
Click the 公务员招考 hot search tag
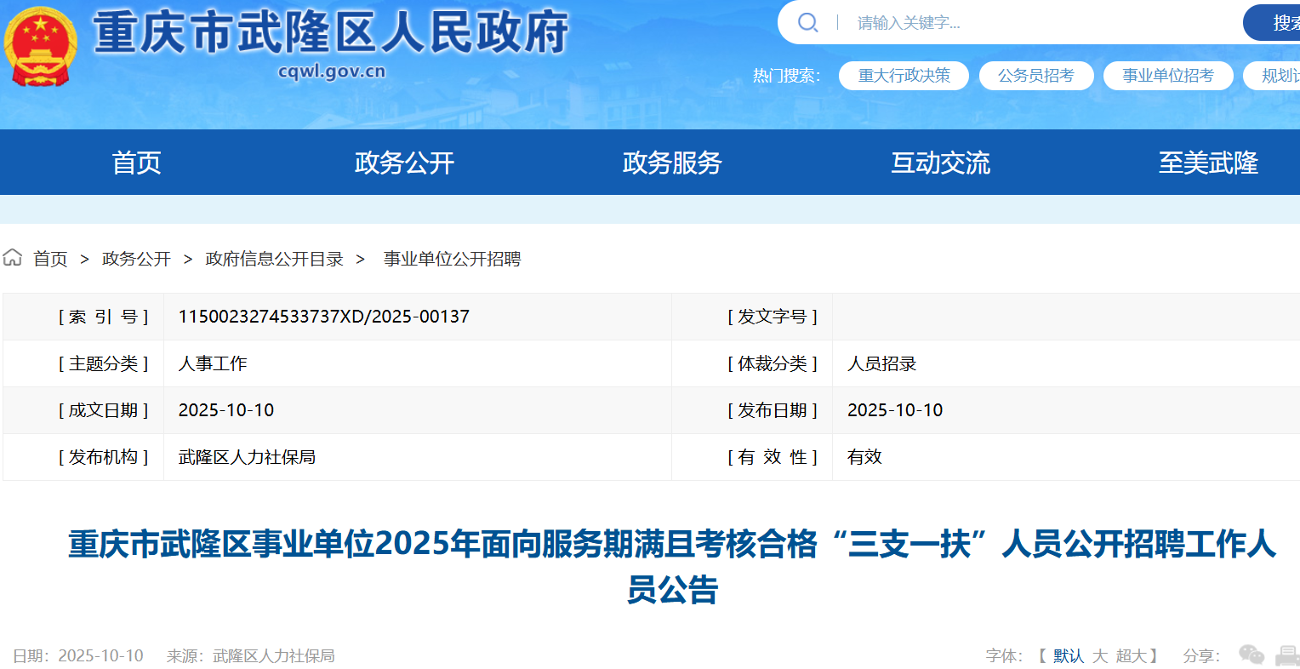point(1035,76)
